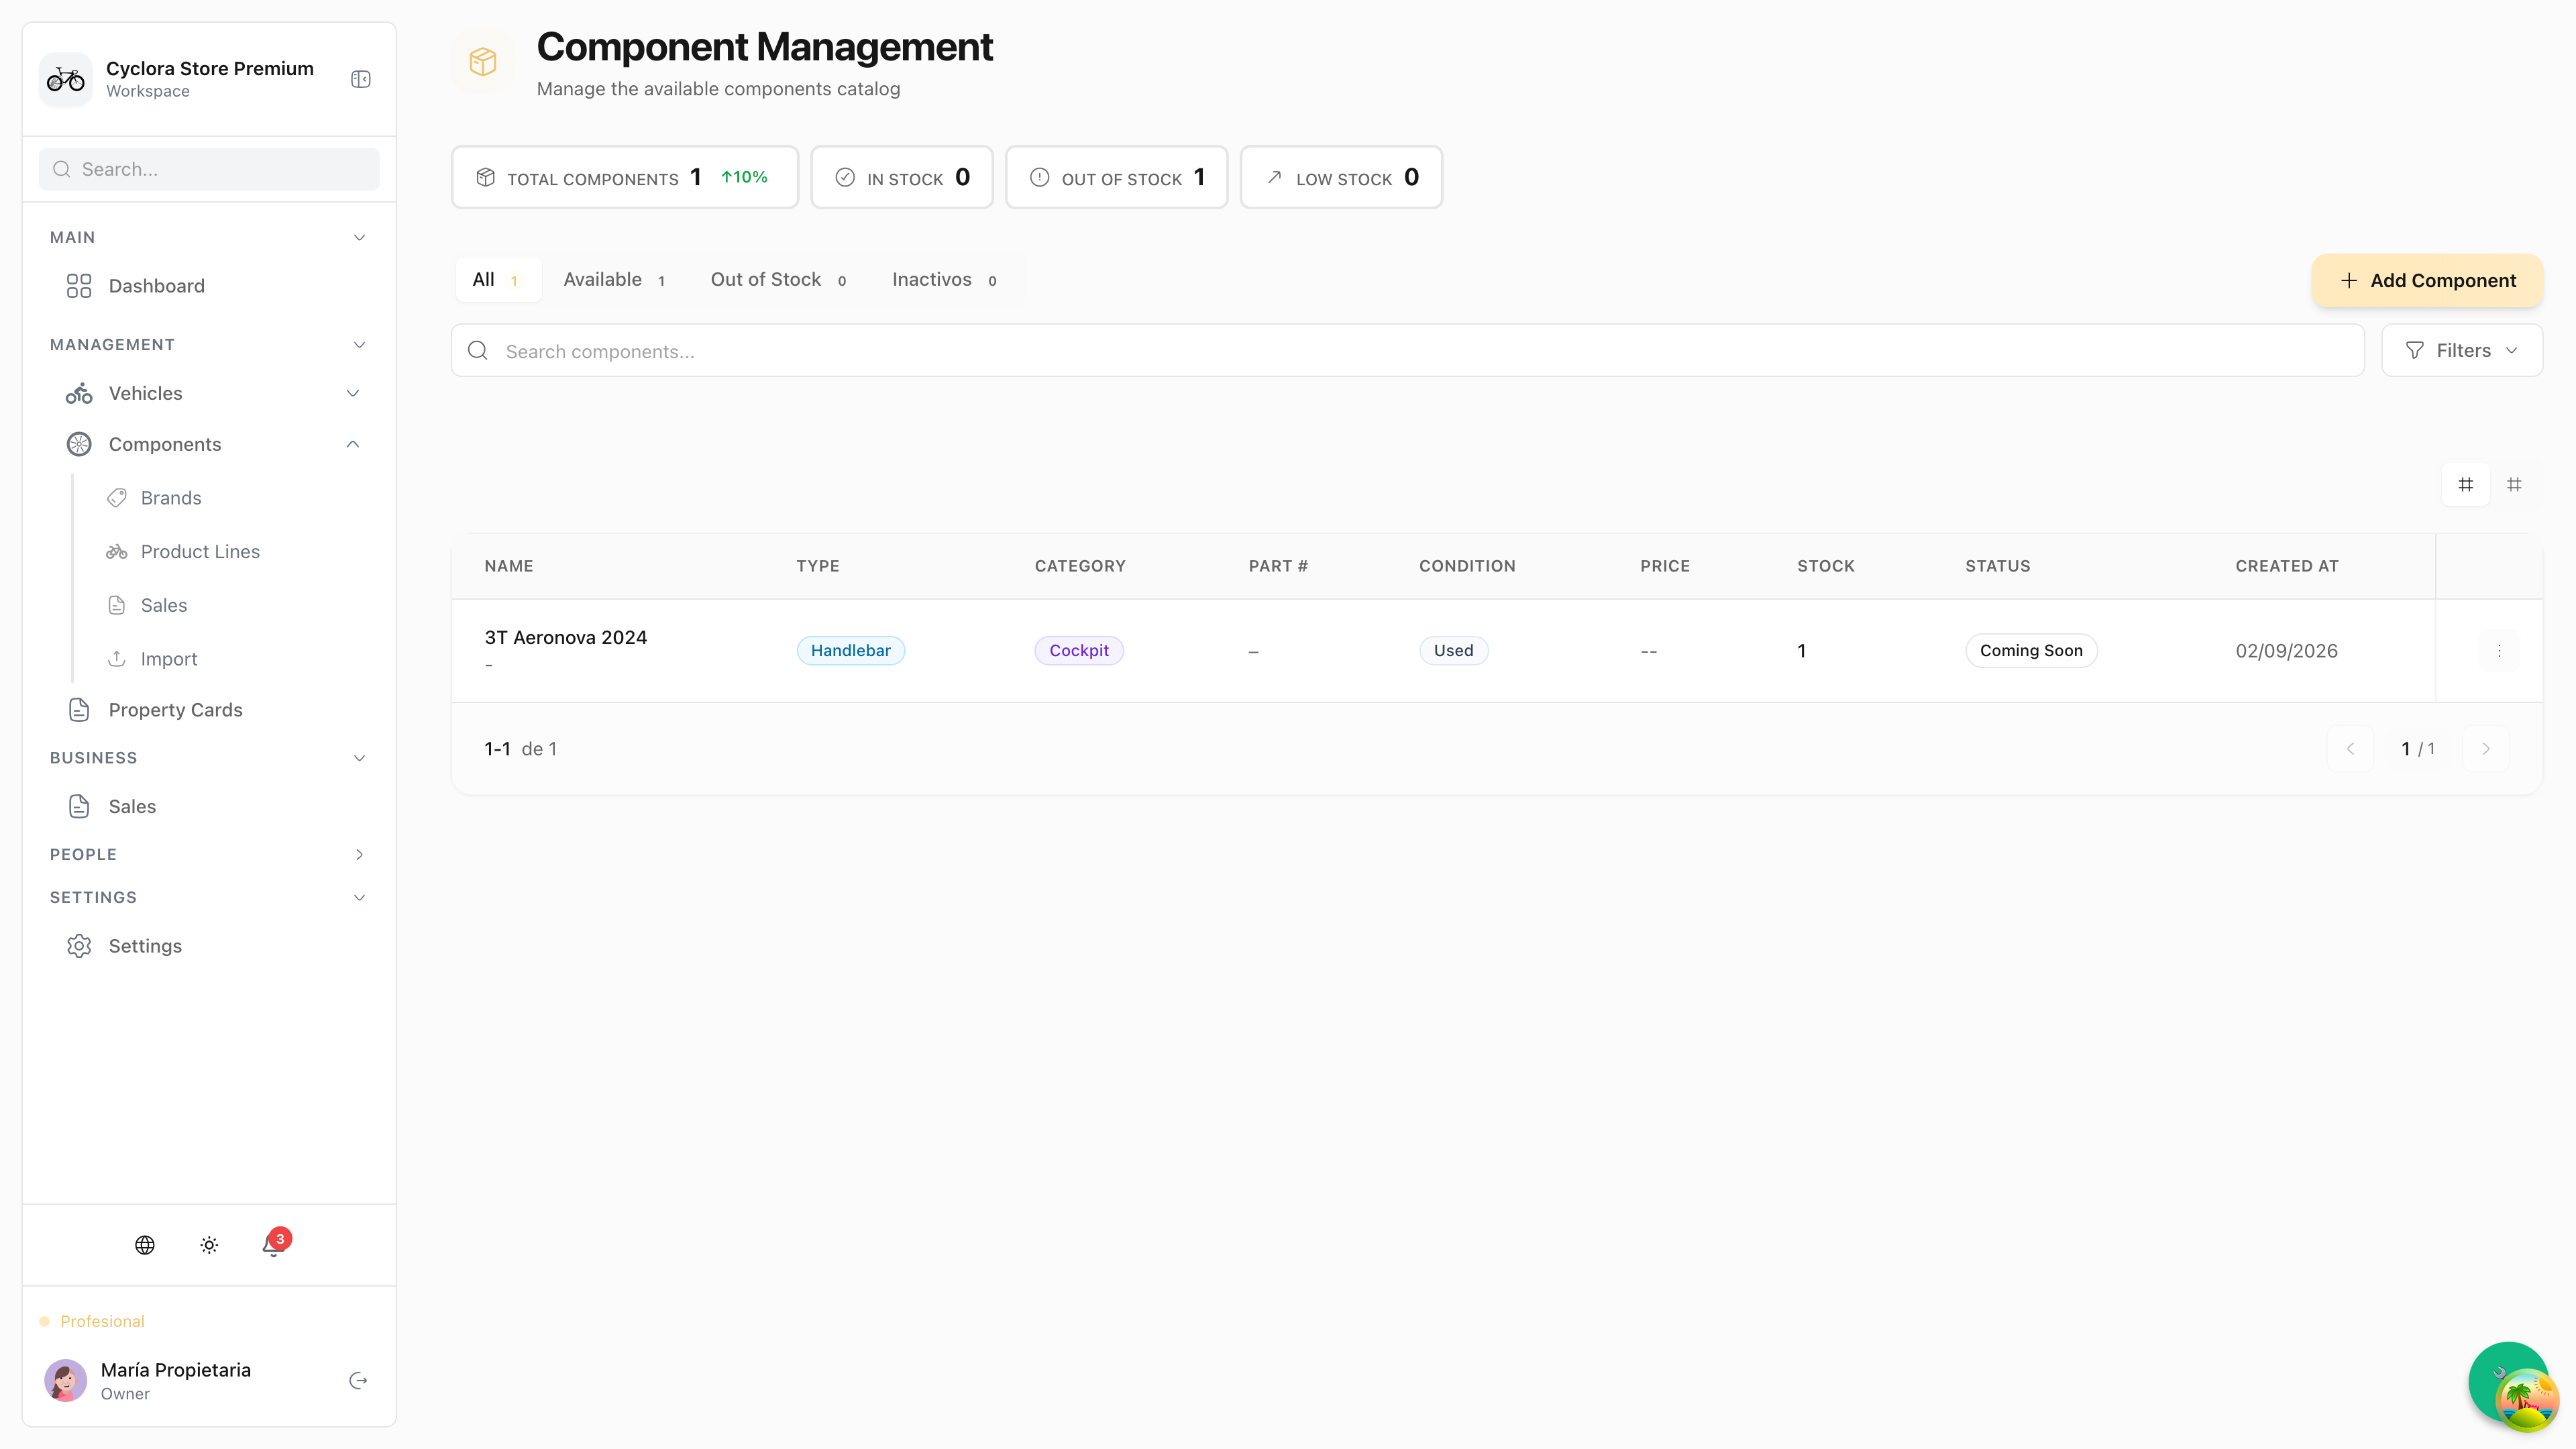Toggle light/dark theme sun icon

click(x=209, y=1245)
